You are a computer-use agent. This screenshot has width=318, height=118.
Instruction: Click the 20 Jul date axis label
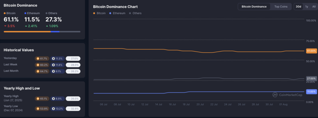pos(200,104)
